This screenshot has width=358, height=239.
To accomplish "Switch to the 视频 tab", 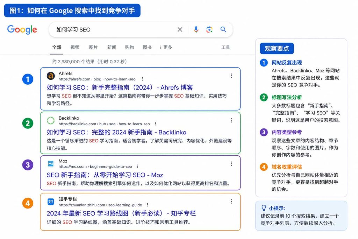I will pyautogui.click(x=75, y=47).
